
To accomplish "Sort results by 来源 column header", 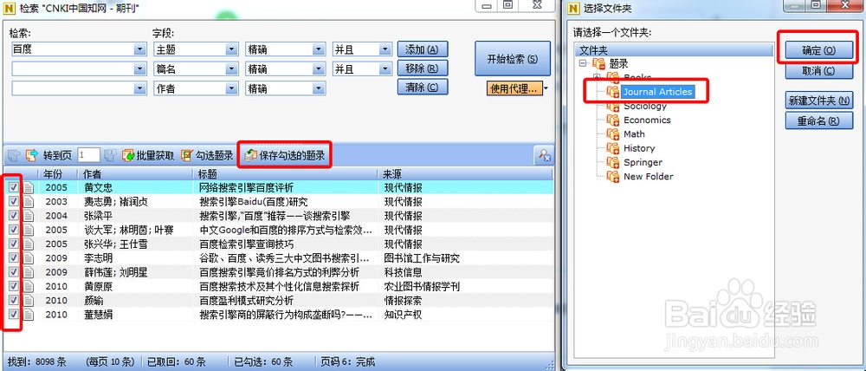I will tap(466, 173).
